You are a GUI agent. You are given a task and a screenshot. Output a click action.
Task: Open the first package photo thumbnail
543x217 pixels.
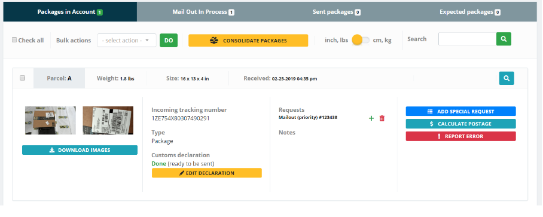[x=51, y=120]
